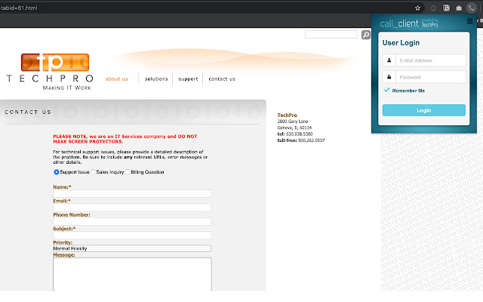Image resolution: width=483 pixels, height=302 pixels.
Task: Click the website search text box
Action: coord(331,34)
